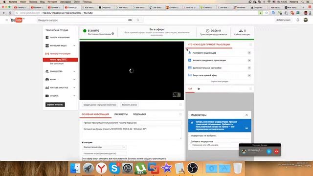Image resolution: width=313 pixels, height=176 pixels.
Task: Click the Apple menu
Action: tap(4, 2)
